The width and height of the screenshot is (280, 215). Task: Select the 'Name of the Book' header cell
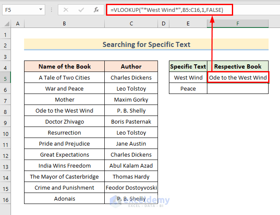pos(64,66)
